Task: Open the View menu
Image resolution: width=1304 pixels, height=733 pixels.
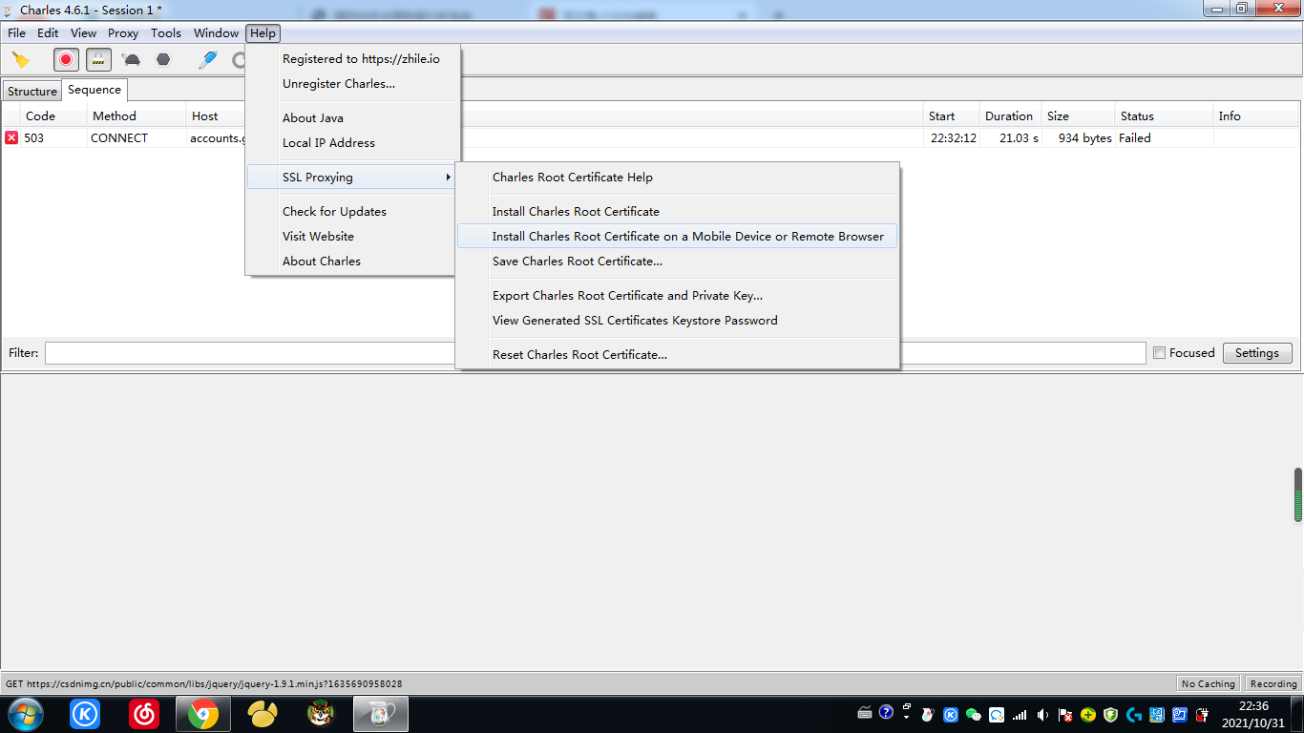Action: [x=83, y=33]
